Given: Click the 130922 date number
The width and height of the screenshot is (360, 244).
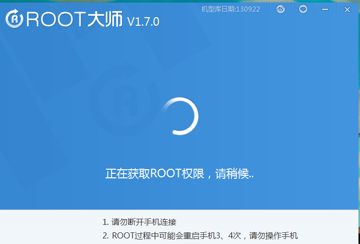Looking at the screenshot, I should 248,9.
